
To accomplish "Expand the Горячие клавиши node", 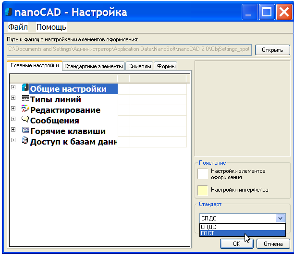I will click(13, 129).
